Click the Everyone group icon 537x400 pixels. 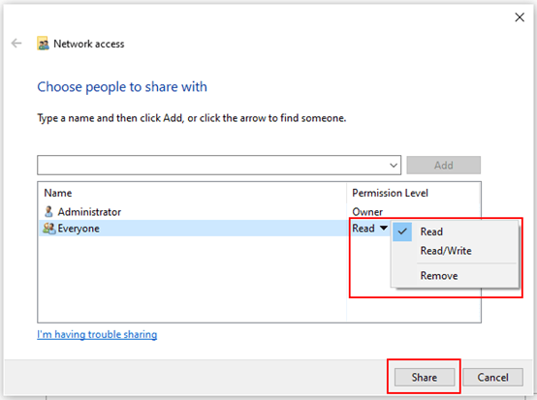click(x=49, y=229)
